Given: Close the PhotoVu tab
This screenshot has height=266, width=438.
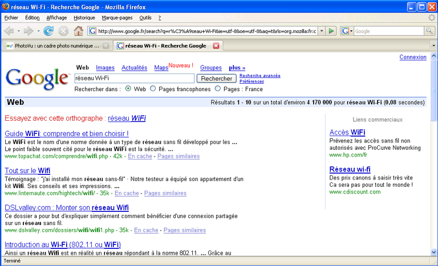Looking at the screenshot, I should click(106, 46).
